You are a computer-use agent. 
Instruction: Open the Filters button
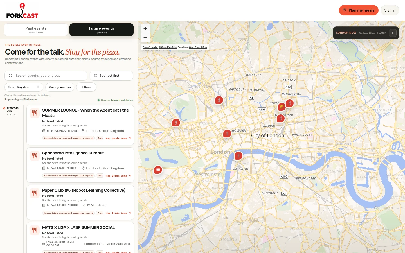click(x=86, y=87)
